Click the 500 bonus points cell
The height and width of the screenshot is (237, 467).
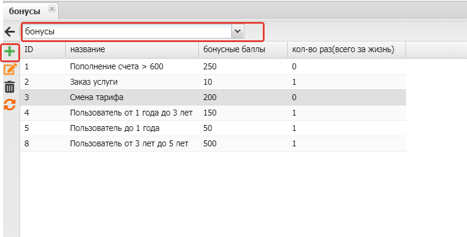click(210, 143)
